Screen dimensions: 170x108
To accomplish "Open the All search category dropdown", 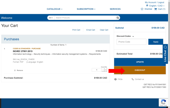I will click(x=51, y=18).
